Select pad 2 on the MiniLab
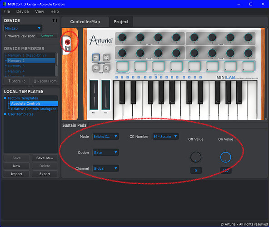Image resolution: width=269 pixels, height=227 pixels. coord(140,66)
